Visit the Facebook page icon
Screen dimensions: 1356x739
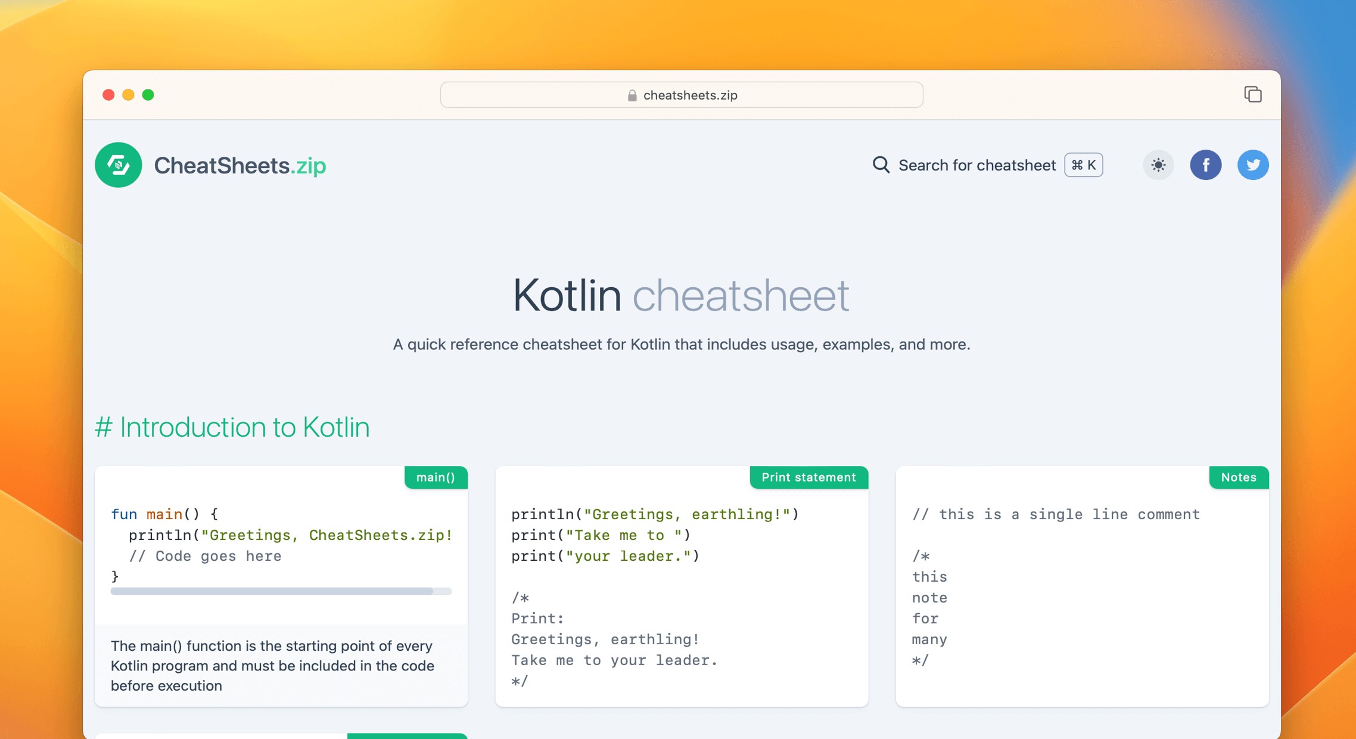click(1206, 165)
